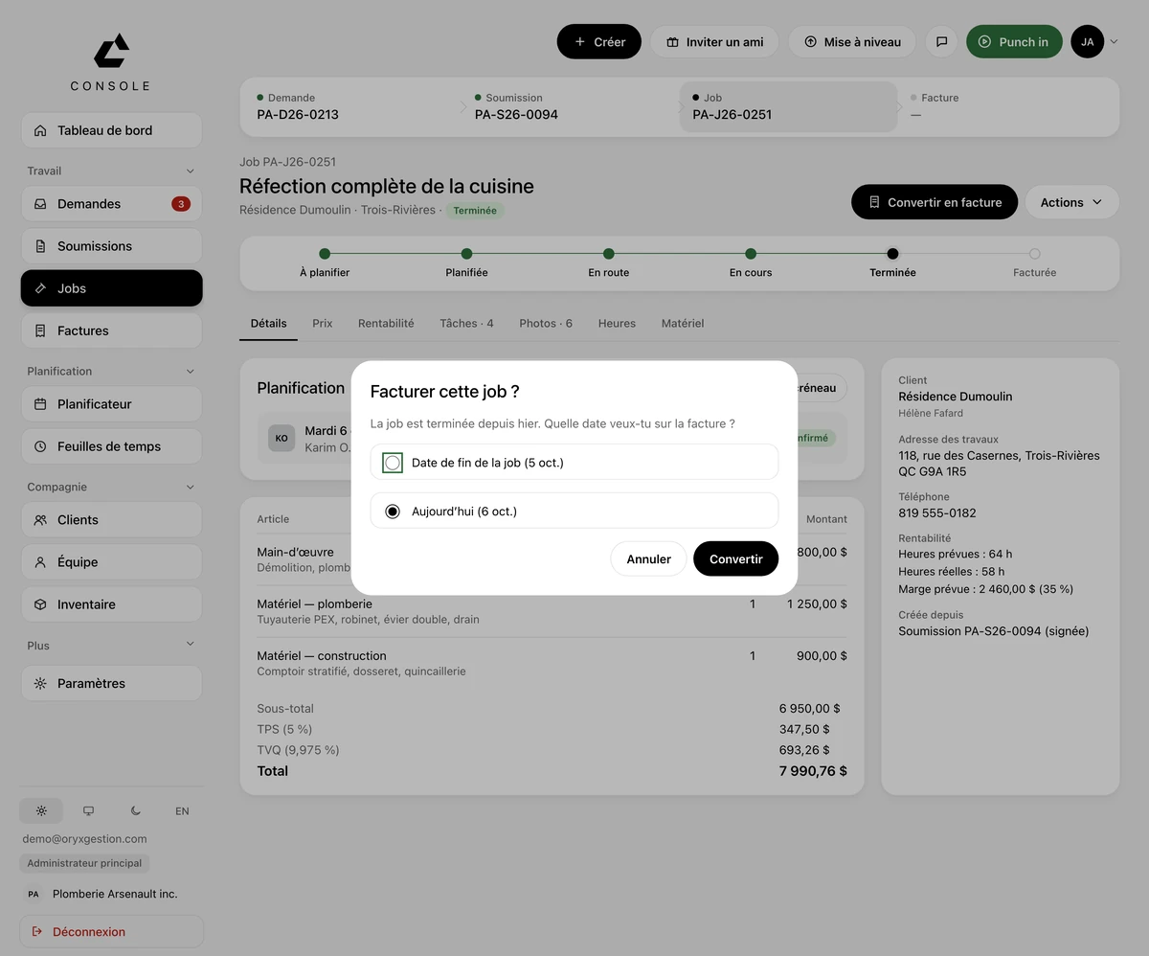Open the Rentabilité tab

(386, 324)
